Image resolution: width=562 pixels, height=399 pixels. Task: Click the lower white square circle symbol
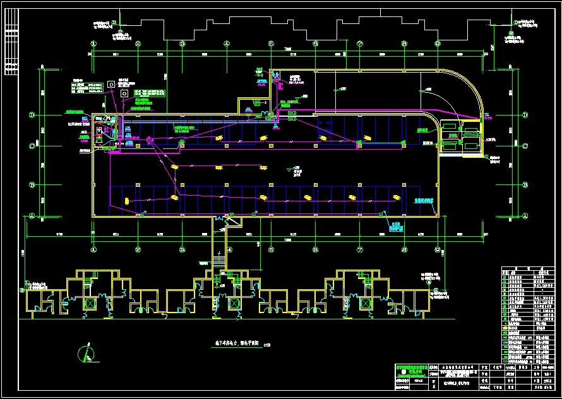124,93
